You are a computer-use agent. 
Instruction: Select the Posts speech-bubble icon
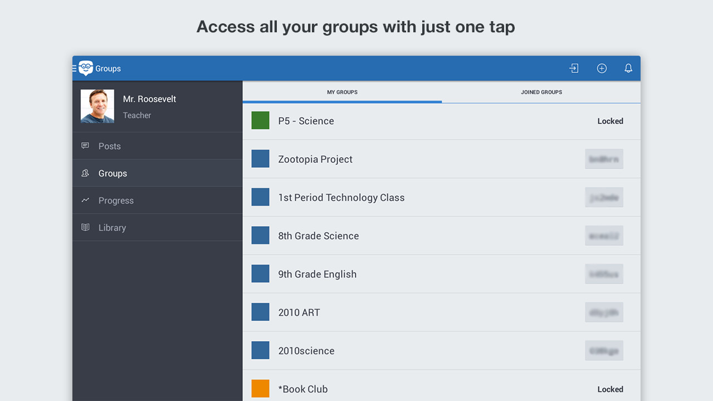85,145
